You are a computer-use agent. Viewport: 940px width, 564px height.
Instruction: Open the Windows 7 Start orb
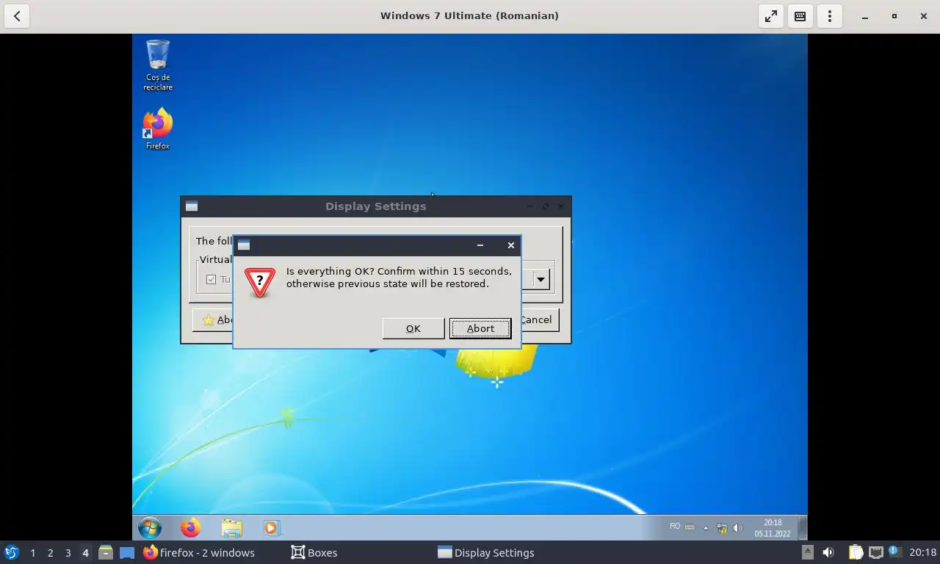(150, 527)
